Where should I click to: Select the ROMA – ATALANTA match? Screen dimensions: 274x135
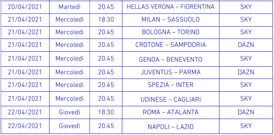(x=171, y=112)
